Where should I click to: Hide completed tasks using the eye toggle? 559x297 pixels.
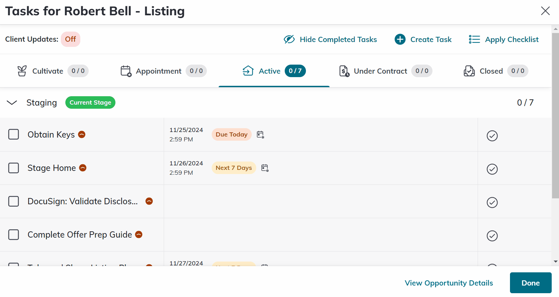[x=330, y=40]
